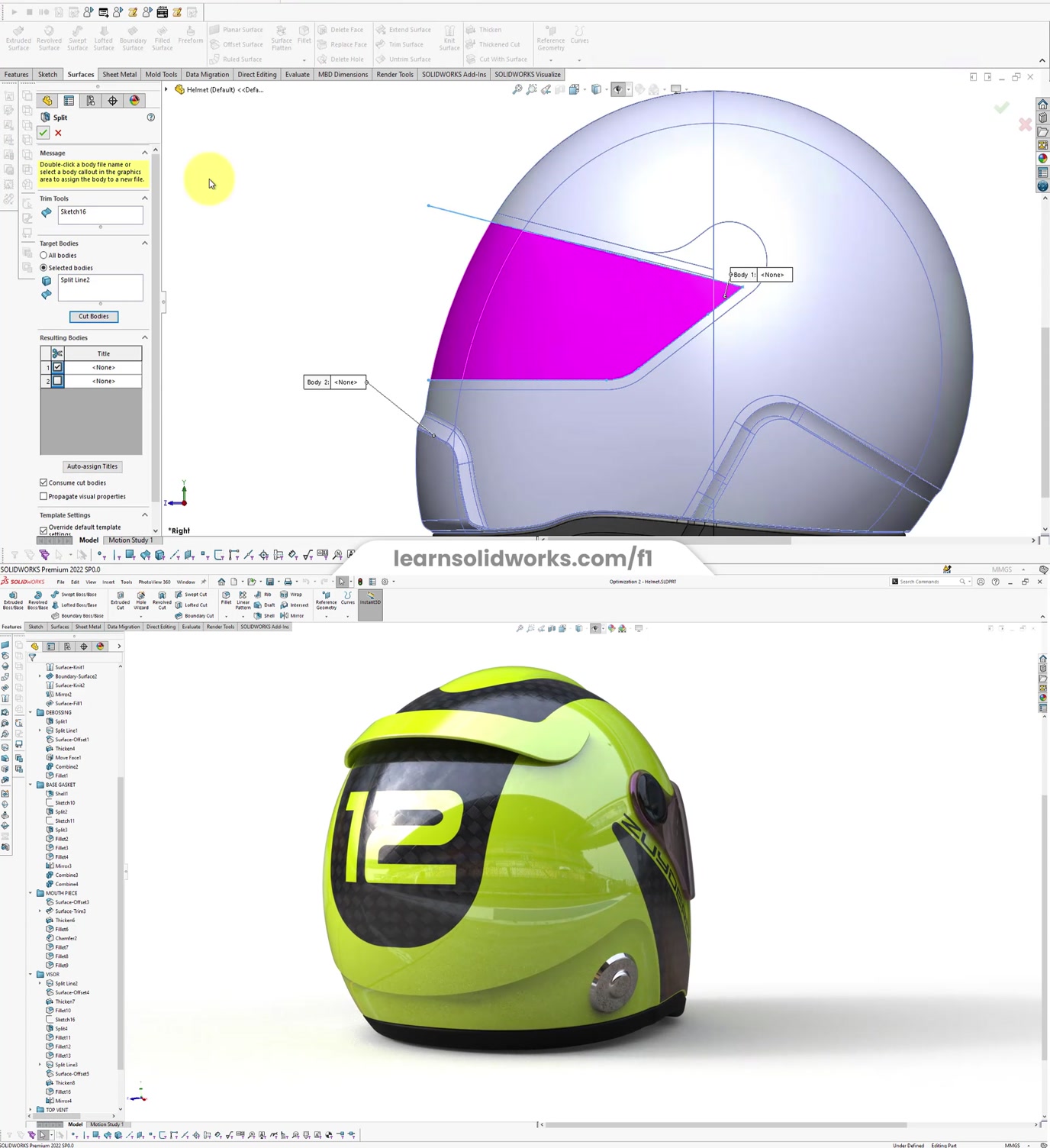
Task: Switch to Surfaces tab in top window
Action: [80, 75]
